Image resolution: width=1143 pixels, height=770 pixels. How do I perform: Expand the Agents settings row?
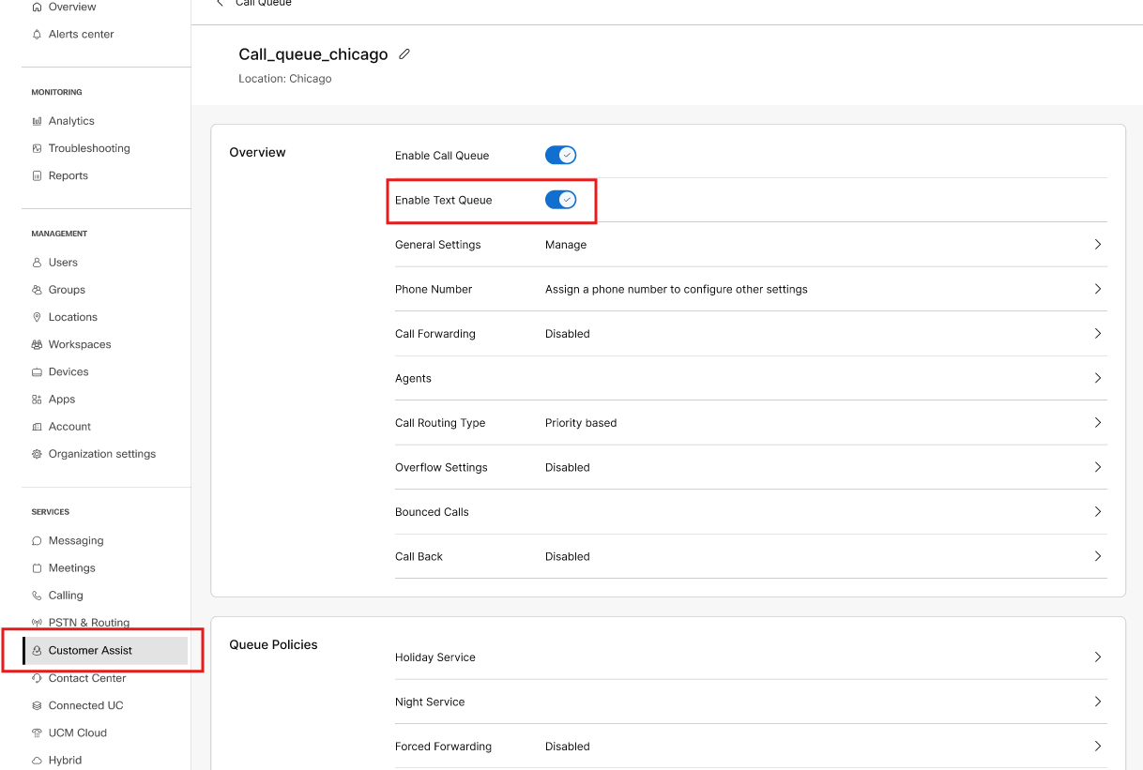[x=1097, y=378]
